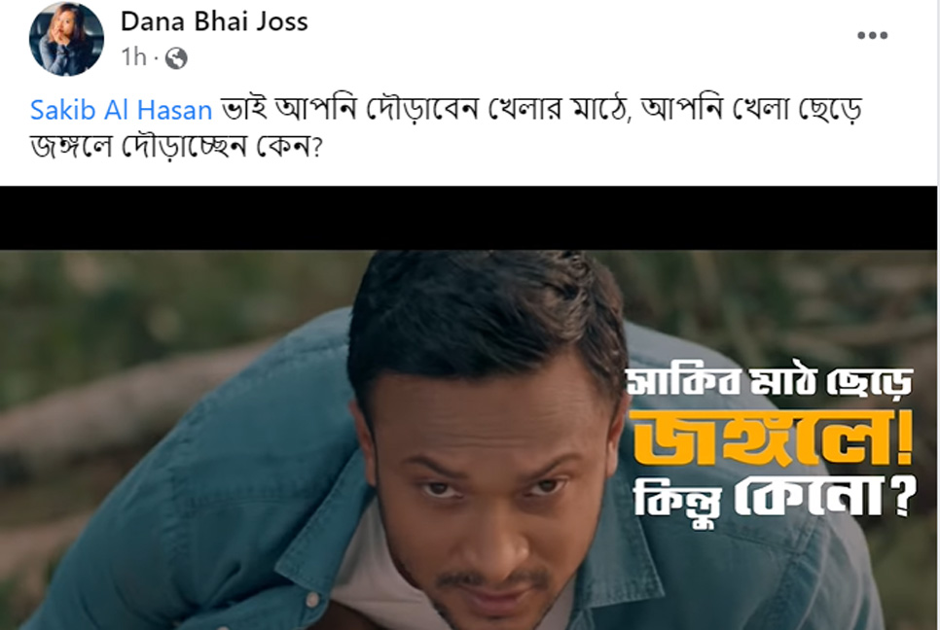Open the Dana Bhai Joss profile name
Image resolution: width=940 pixels, height=630 pixels.
click(214, 21)
